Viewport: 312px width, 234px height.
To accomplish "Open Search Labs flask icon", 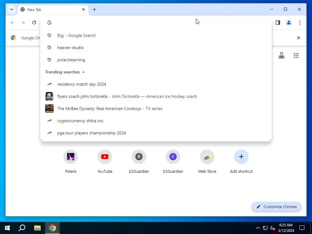I will click(281, 55).
